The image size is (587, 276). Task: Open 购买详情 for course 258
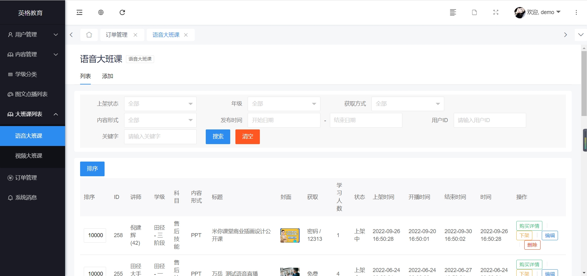(x=529, y=226)
